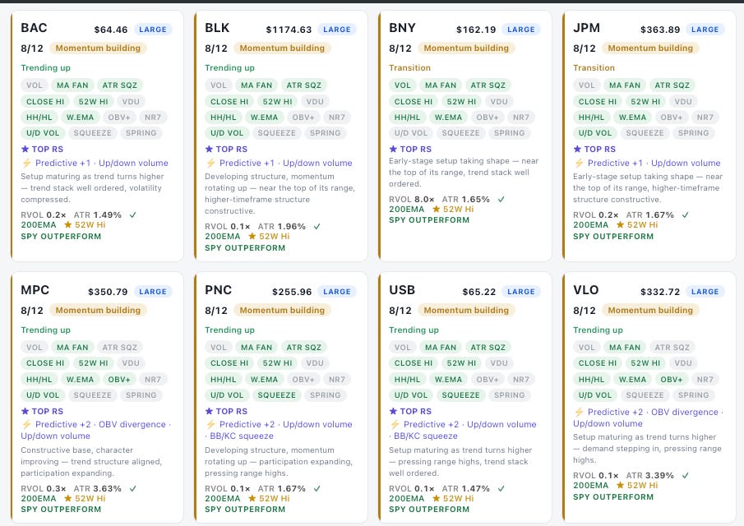Click the OBV+ chip on VLO card

[x=672, y=380]
